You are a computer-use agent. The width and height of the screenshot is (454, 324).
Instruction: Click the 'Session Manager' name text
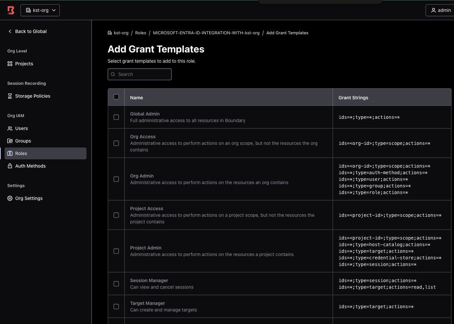point(149,280)
